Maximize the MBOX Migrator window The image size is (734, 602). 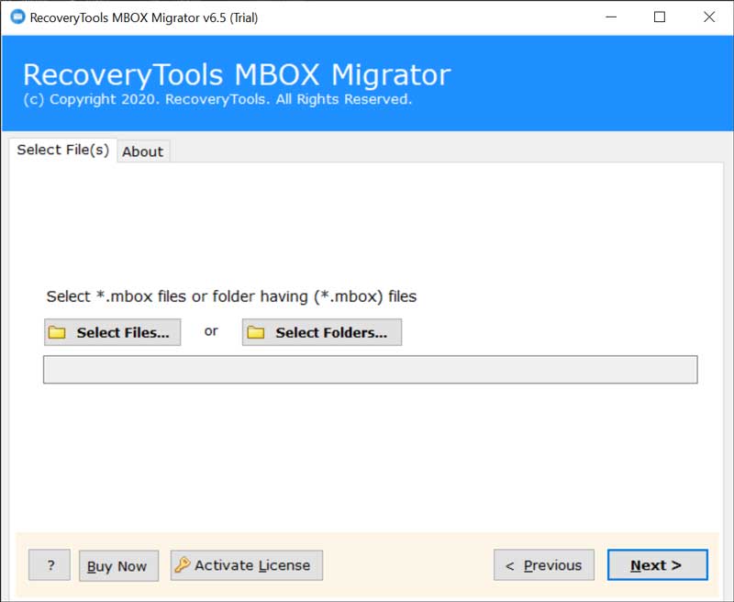[x=660, y=17]
